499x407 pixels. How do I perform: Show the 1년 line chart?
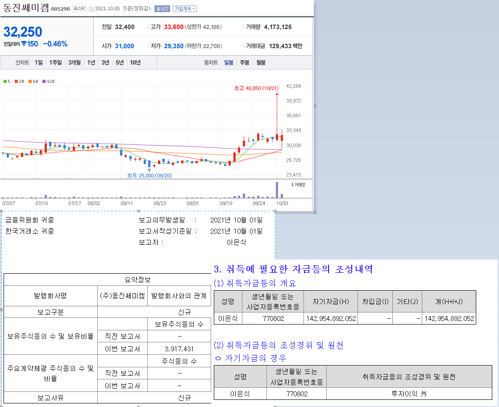(x=91, y=63)
